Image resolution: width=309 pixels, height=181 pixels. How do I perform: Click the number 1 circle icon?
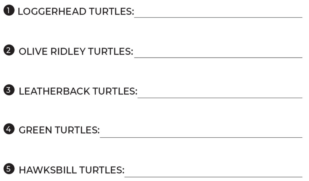tap(9, 11)
